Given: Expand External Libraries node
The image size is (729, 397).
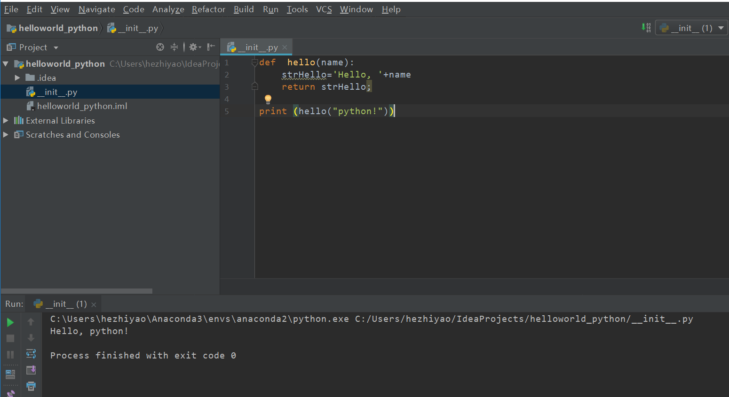Looking at the screenshot, I should [x=6, y=121].
